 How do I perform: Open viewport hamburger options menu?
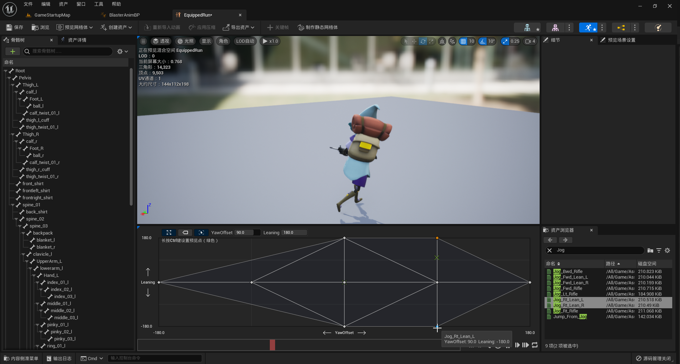[144, 41]
